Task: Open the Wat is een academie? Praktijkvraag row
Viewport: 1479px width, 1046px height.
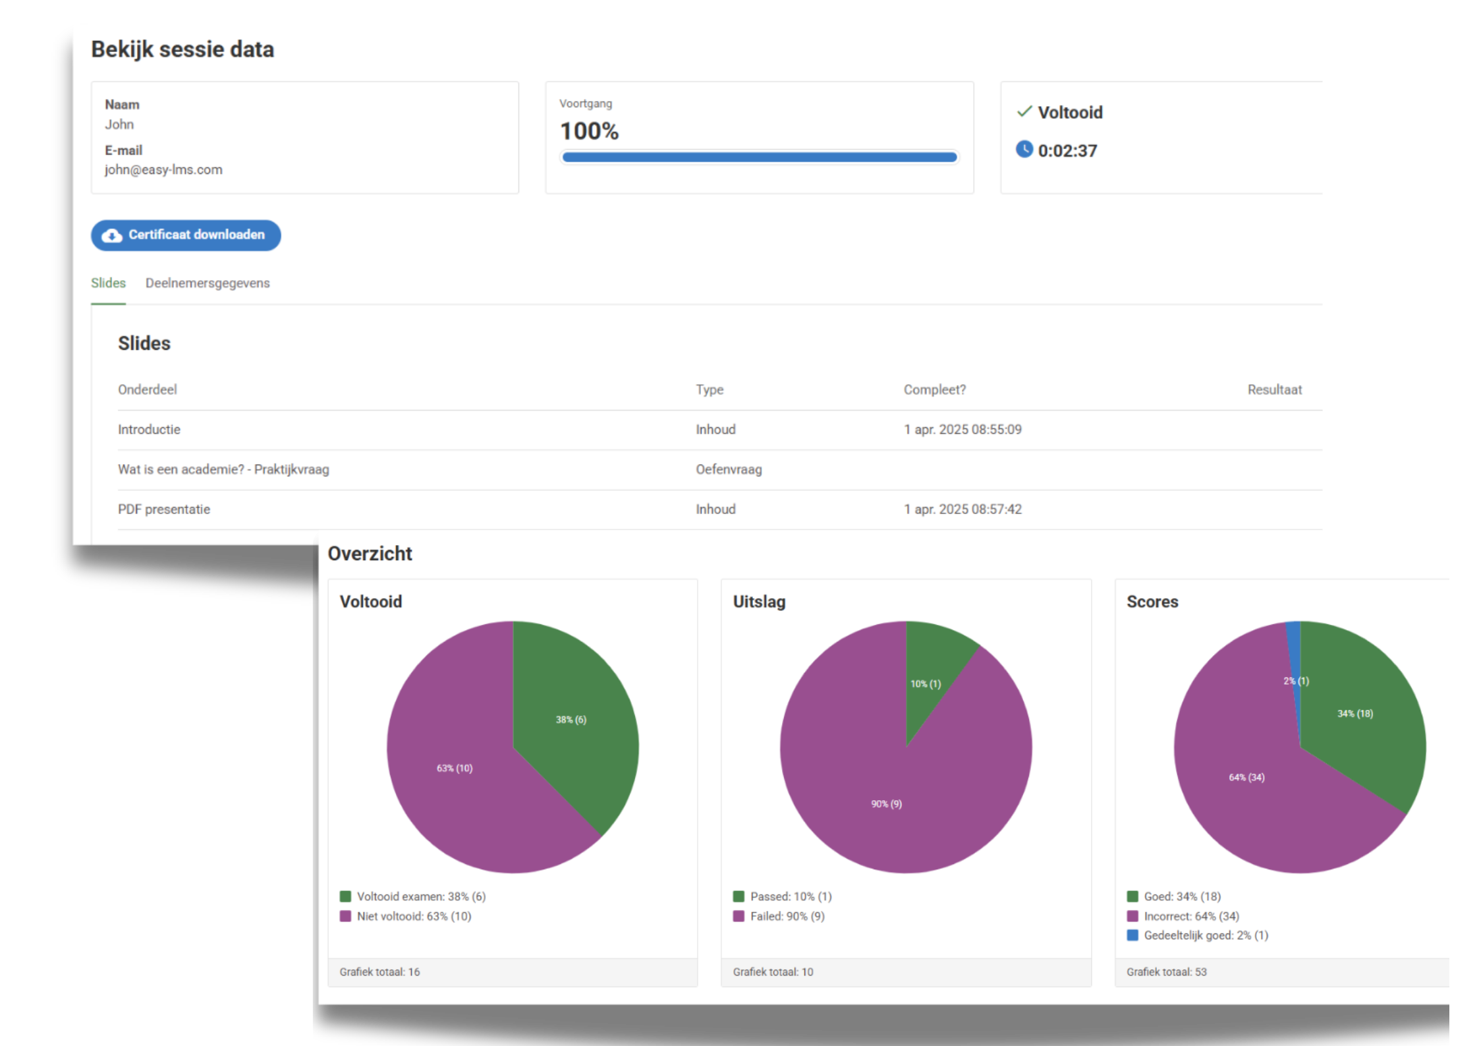Action: [223, 469]
